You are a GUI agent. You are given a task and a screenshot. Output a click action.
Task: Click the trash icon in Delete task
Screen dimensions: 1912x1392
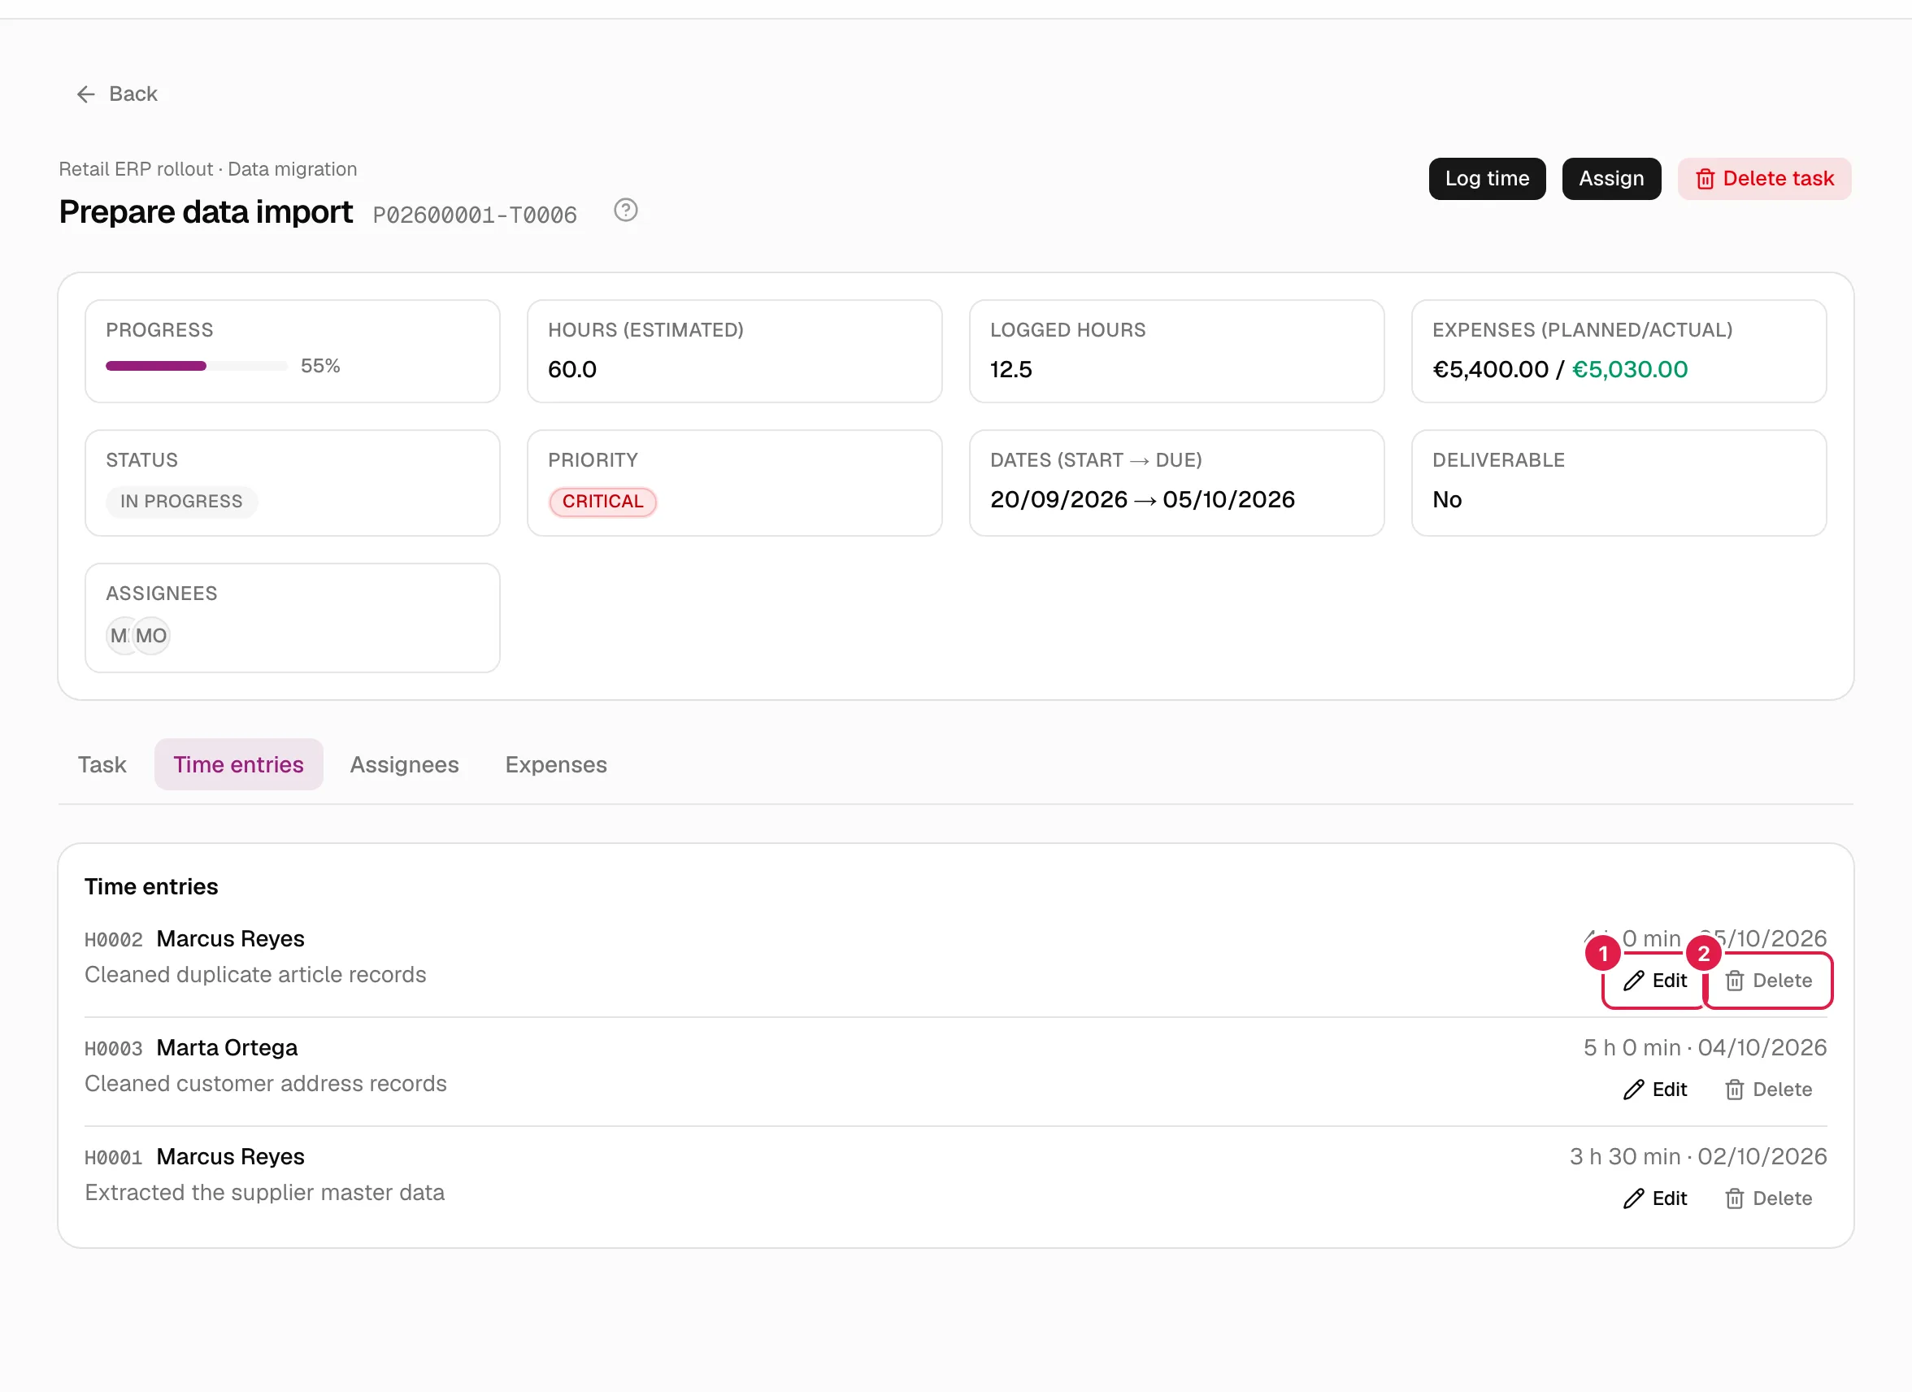click(x=1705, y=179)
